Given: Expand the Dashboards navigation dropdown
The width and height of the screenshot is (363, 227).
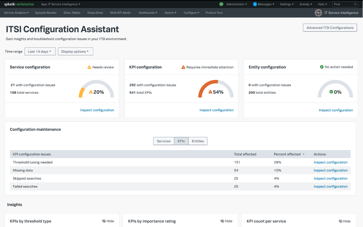Looking at the screenshot, I should [x=148, y=13].
